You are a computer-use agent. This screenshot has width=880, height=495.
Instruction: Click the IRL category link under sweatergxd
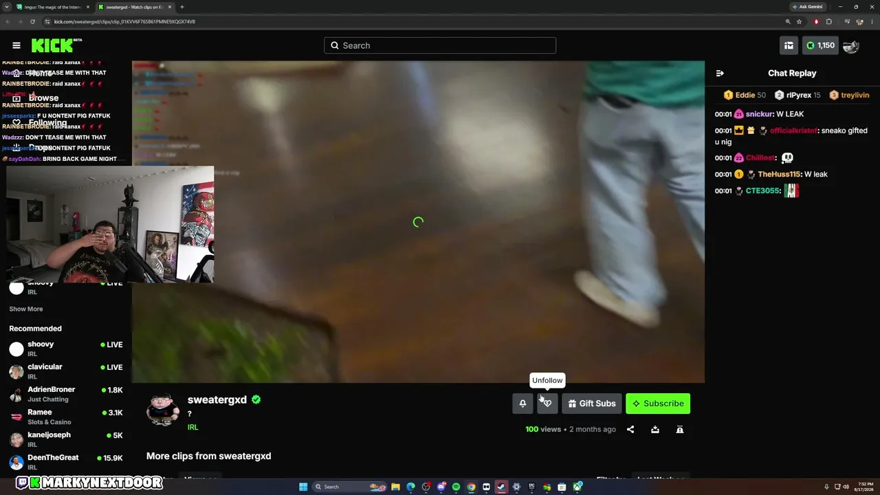click(x=193, y=427)
